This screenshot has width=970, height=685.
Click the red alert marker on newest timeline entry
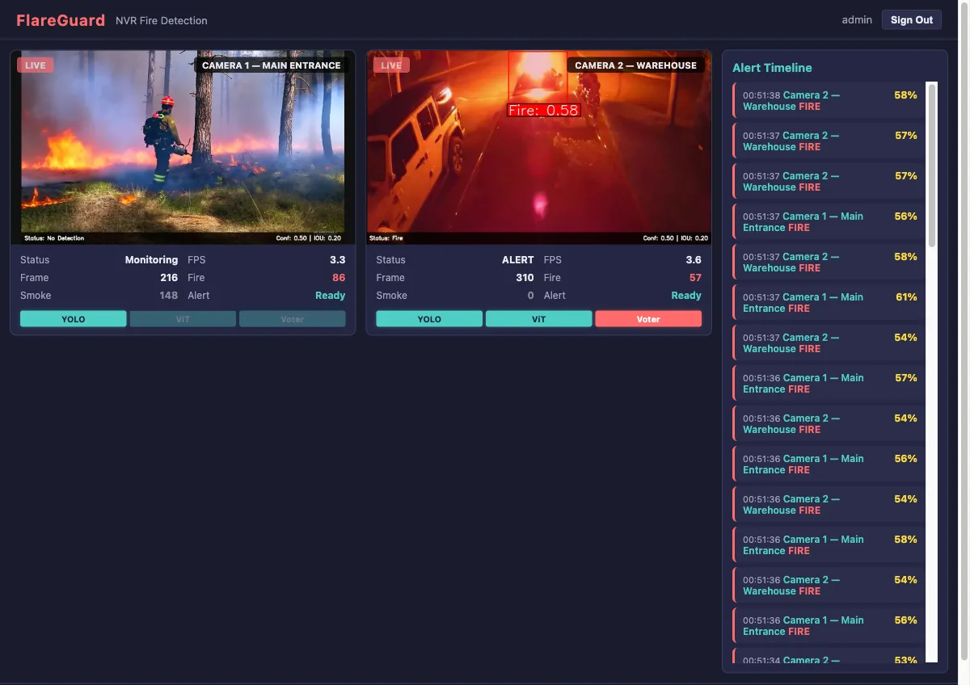pos(736,100)
